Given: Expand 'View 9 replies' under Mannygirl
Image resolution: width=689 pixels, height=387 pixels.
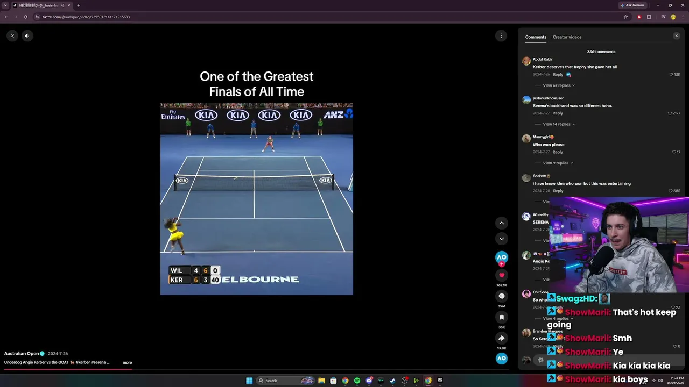Looking at the screenshot, I should click(558, 163).
